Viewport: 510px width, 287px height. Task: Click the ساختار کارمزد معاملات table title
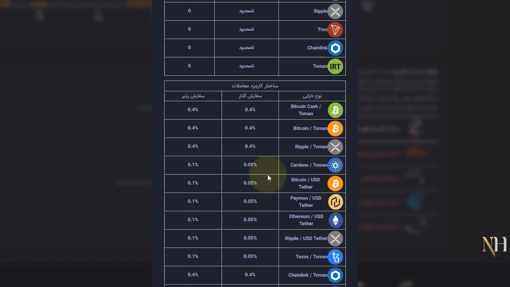255,86
